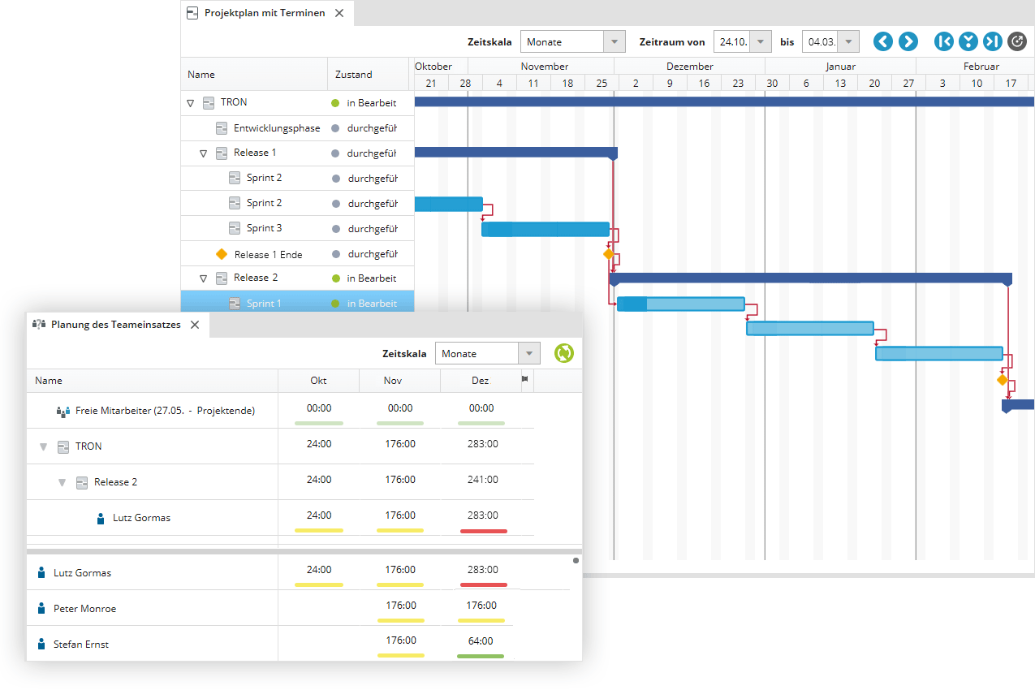This screenshot has height=690, width=1035.
Task: Click the center-on-selection round icon
Action: pyautogui.click(x=968, y=41)
